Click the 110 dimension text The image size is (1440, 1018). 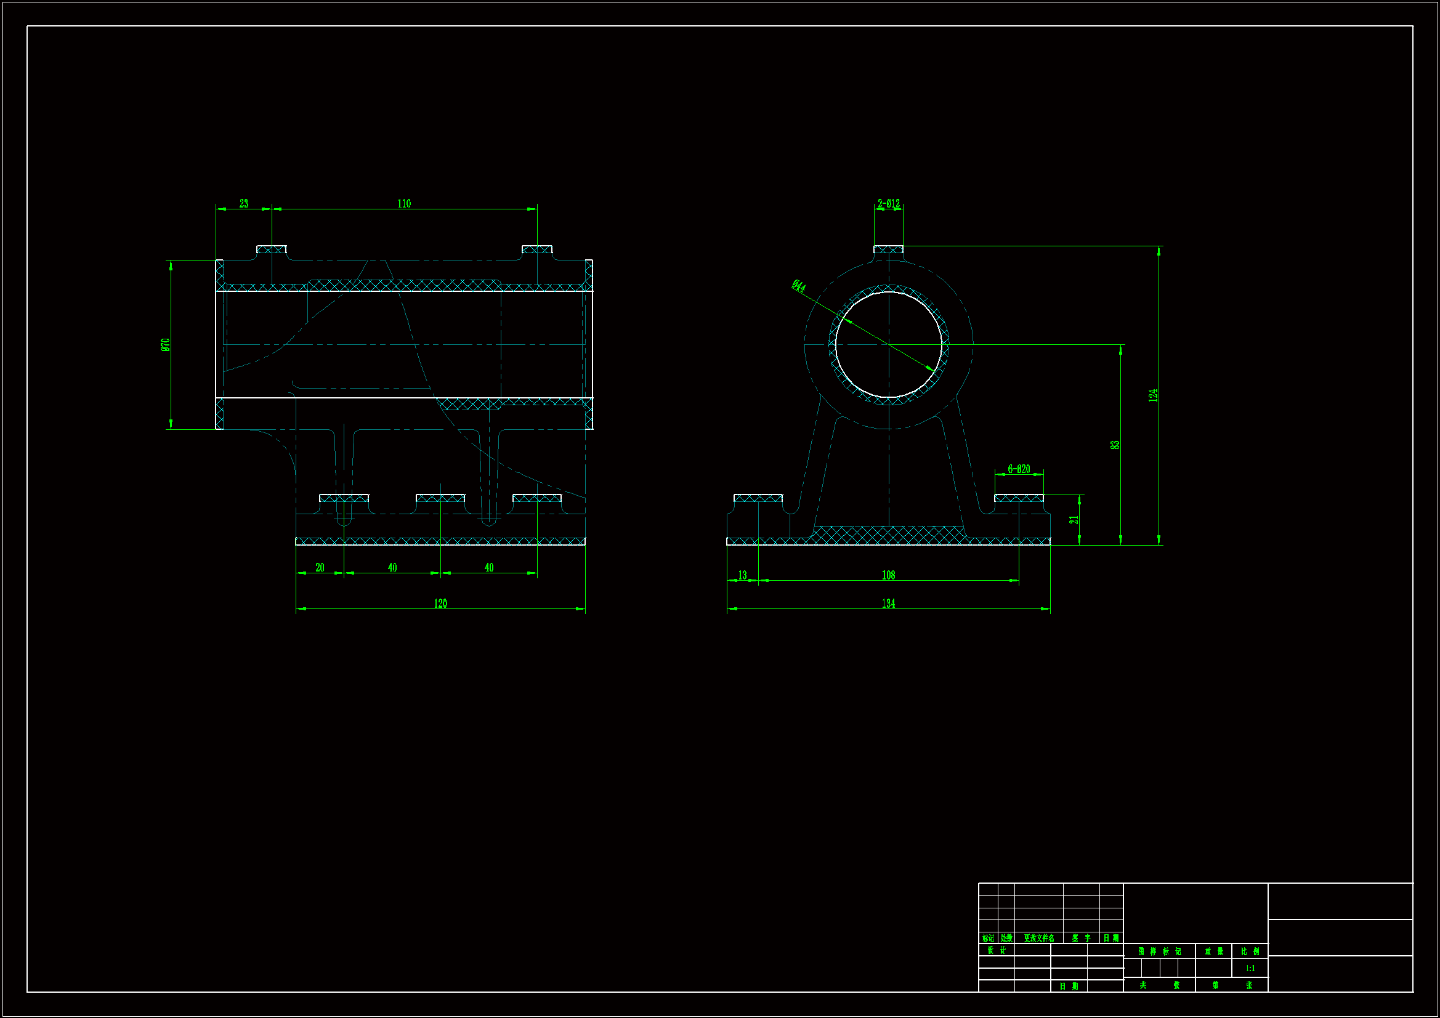tap(404, 204)
